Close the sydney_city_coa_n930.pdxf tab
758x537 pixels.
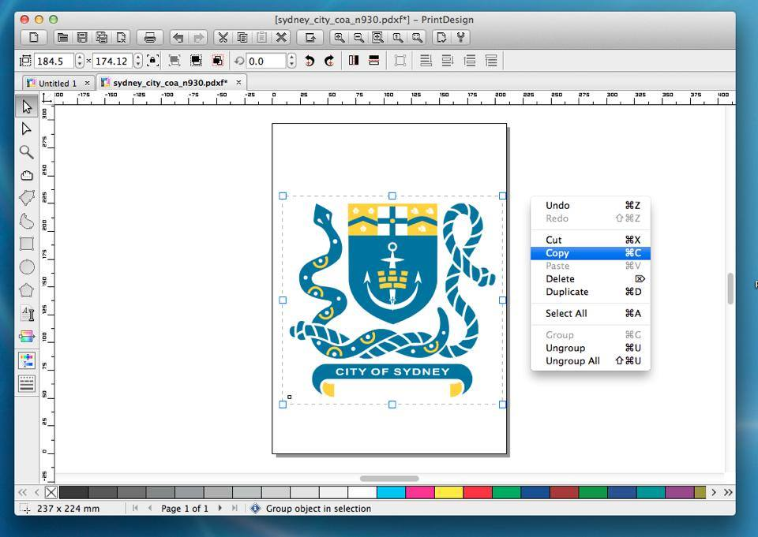click(x=238, y=83)
